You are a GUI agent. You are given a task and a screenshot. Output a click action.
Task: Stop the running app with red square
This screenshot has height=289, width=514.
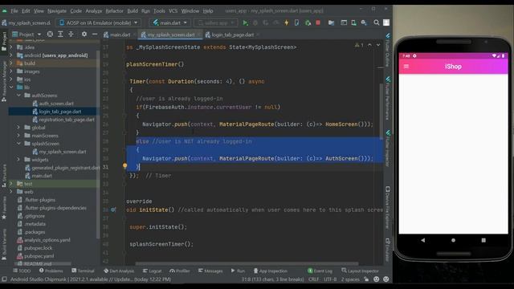click(318, 22)
